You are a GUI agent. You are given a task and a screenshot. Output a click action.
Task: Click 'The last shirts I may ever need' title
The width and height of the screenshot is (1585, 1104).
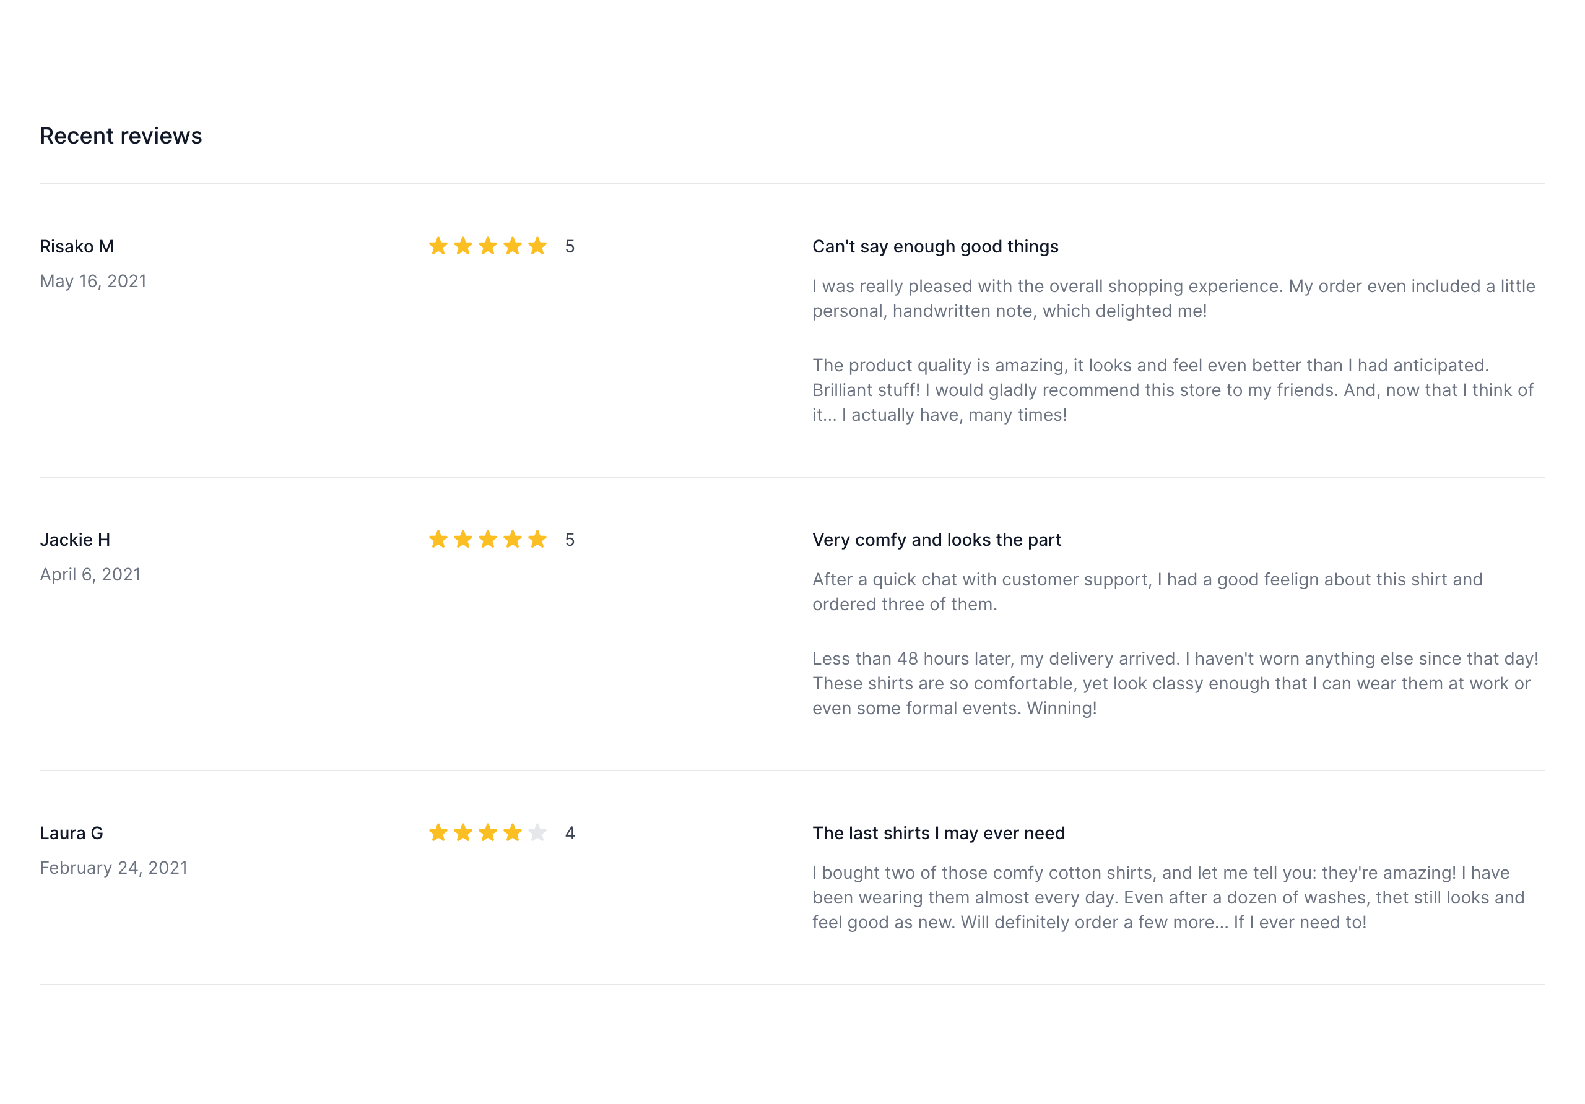(x=938, y=833)
